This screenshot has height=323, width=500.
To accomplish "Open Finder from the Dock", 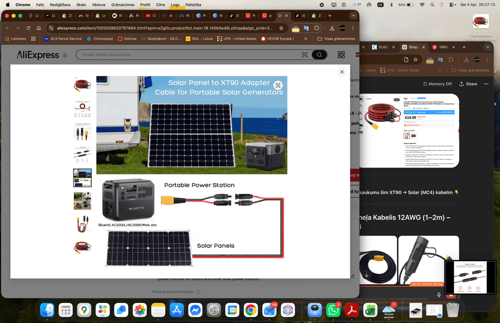I will [x=47, y=310].
